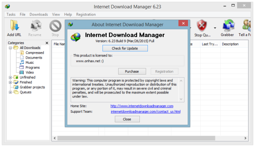Click the Close button in About dialog
The height and width of the screenshot is (146, 254).
pos(127,119)
